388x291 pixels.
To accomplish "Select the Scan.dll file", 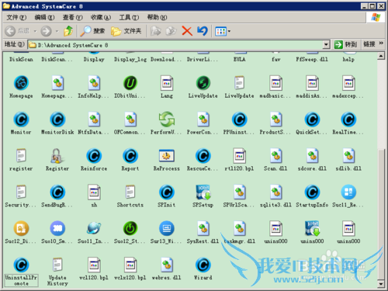I will tap(275, 156).
